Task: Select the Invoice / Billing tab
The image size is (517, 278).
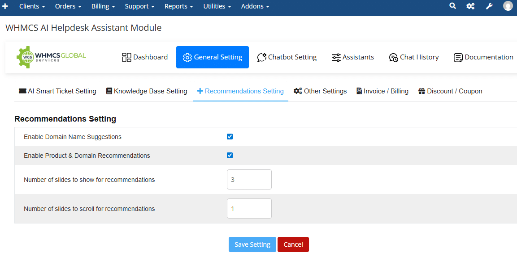Action: click(x=382, y=91)
